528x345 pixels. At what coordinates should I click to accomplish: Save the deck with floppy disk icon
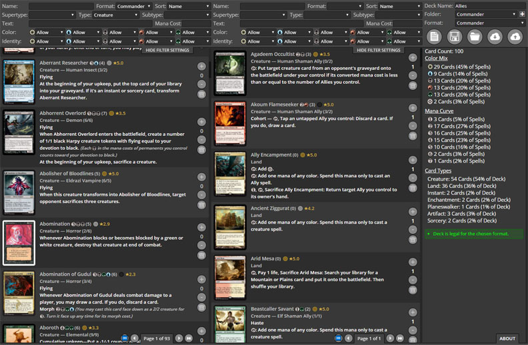click(x=454, y=37)
